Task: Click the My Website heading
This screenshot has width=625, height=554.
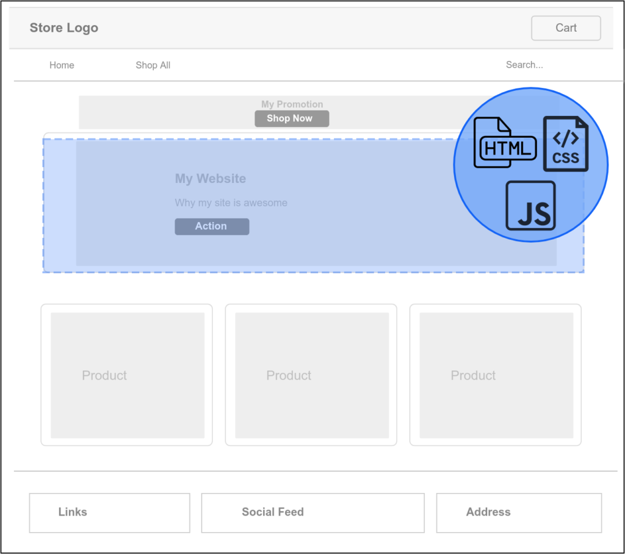Action: (x=209, y=179)
